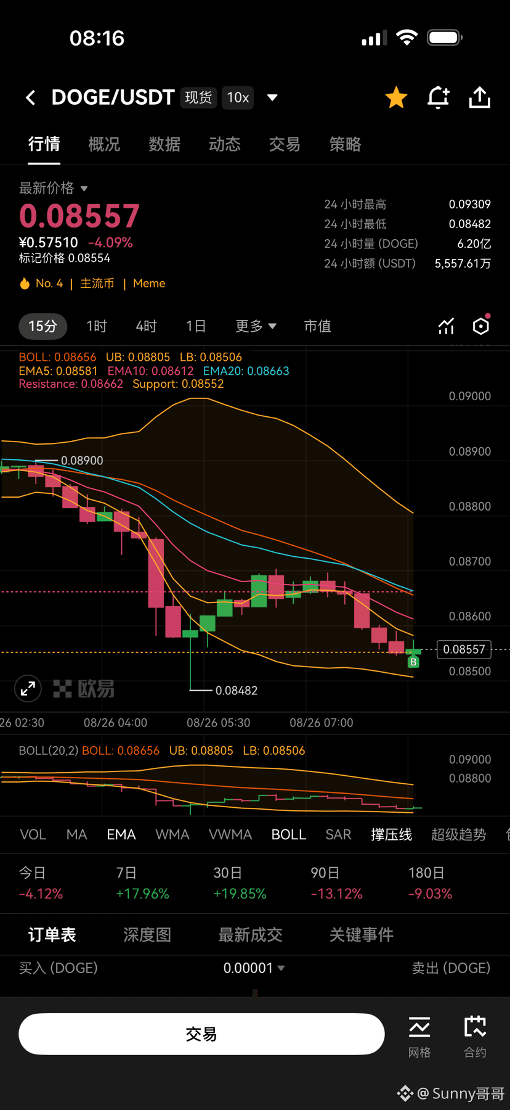
Task: Tap 7日 +17.96% performance
Action: coord(142,884)
